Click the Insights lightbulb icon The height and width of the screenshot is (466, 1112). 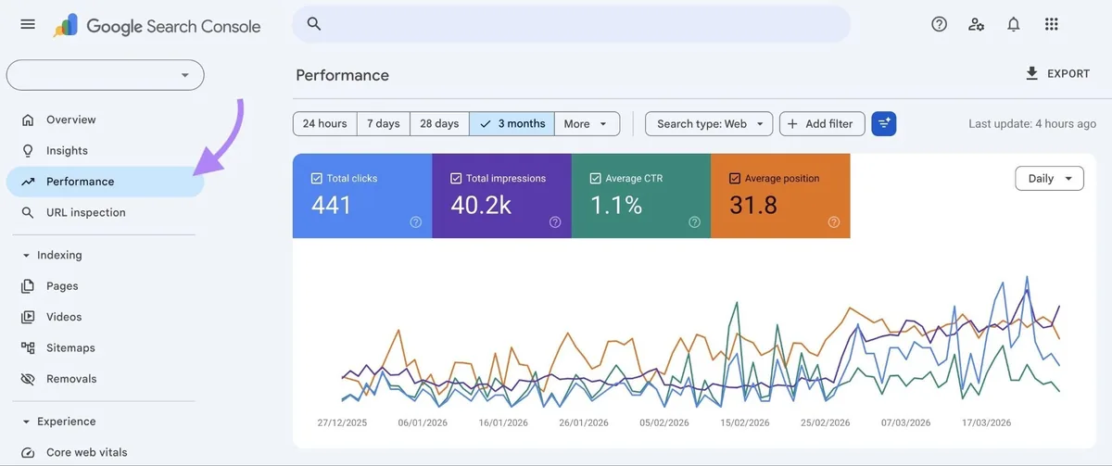tap(28, 150)
